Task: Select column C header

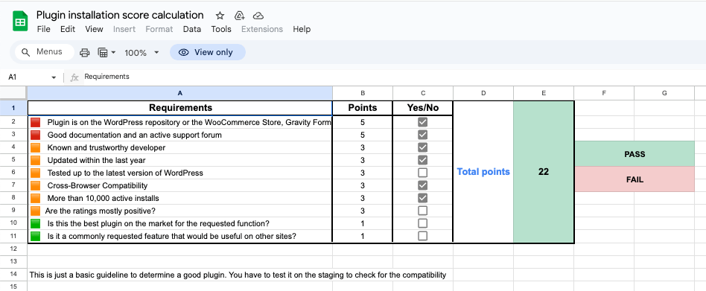Action: [423, 93]
